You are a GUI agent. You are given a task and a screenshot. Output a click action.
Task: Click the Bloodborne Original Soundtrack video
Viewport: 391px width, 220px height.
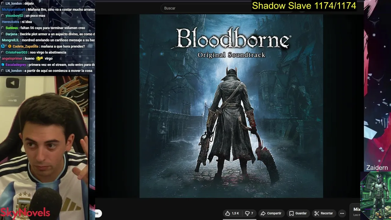[231, 106]
